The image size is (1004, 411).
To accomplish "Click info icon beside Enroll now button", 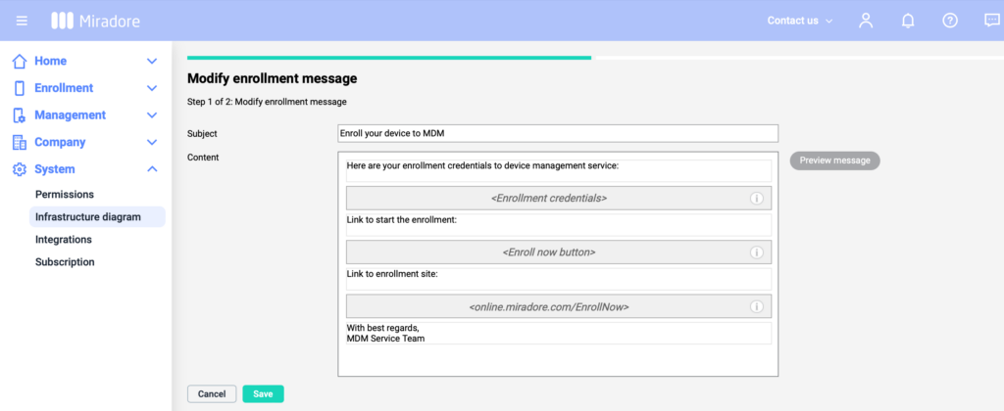I will pos(756,252).
